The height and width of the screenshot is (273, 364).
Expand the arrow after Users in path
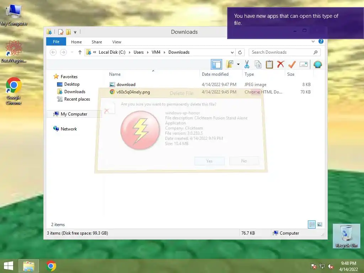[x=148, y=52]
